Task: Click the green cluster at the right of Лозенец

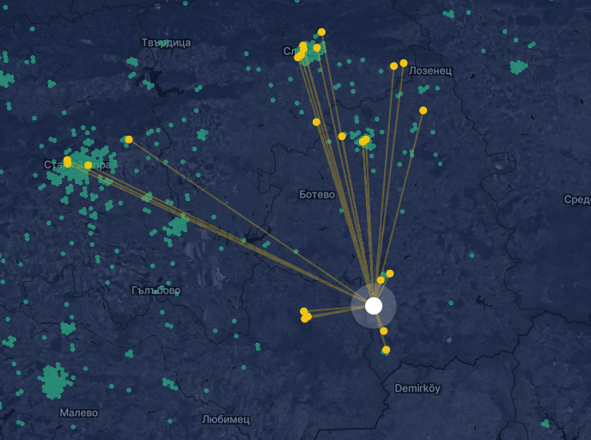Action: 519,67
